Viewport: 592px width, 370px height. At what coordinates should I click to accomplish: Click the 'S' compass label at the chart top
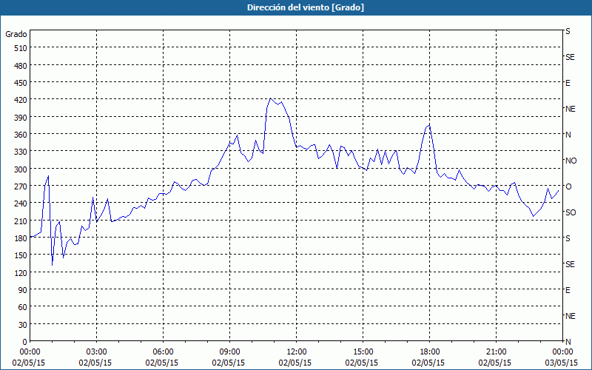coord(568,31)
